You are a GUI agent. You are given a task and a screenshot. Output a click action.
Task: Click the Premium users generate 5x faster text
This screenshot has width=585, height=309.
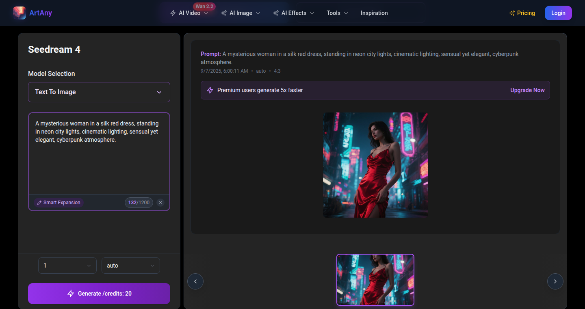260,90
